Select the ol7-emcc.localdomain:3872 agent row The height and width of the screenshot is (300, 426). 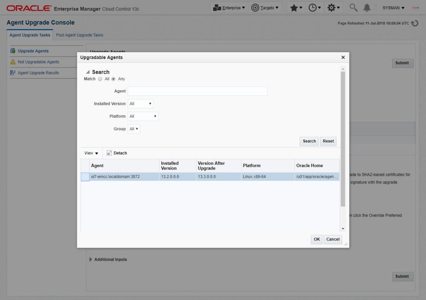(210, 176)
